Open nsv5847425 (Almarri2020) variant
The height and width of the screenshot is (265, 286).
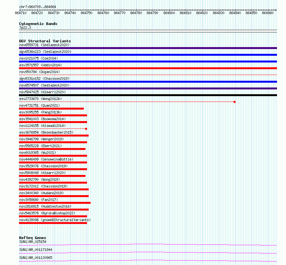(42, 92)
